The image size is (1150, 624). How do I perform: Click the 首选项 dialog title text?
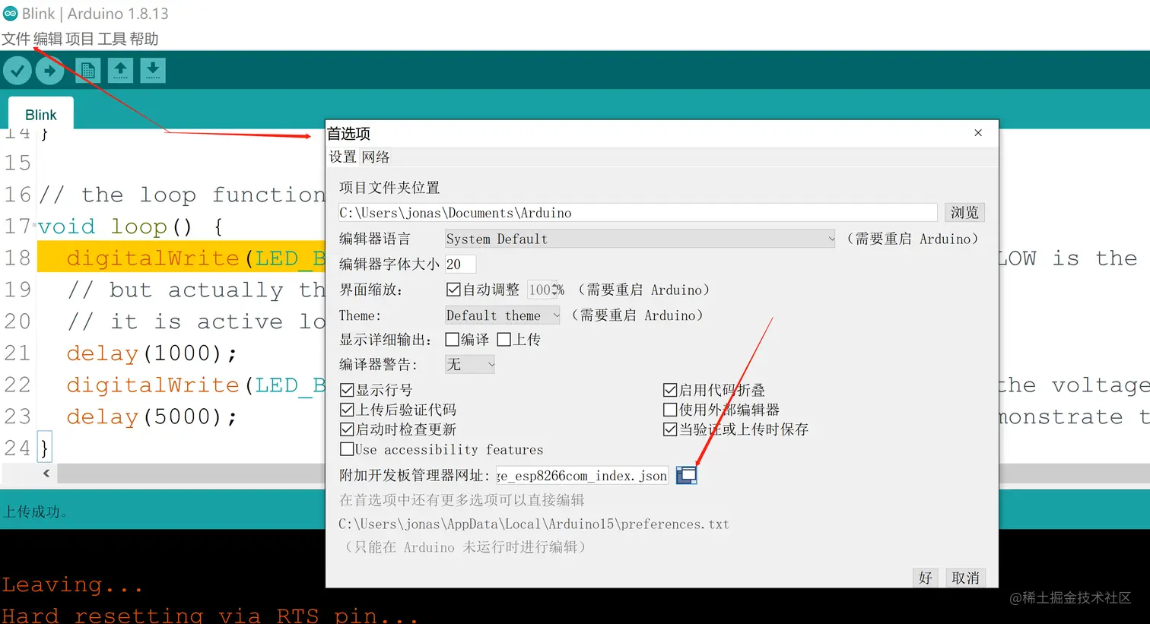349,134
